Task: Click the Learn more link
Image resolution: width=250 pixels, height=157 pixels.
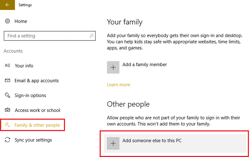Action: click(x=119, y=85)
